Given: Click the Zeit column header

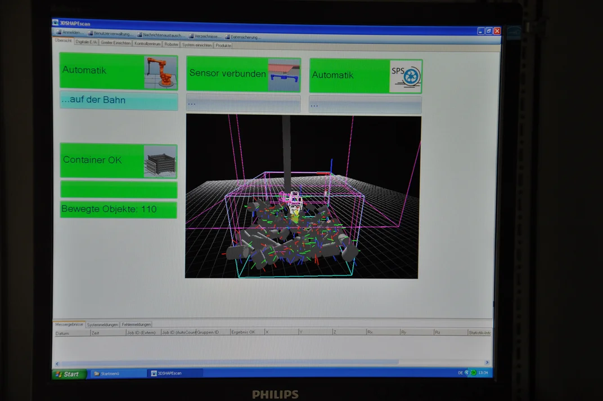Looking at the screenshot, I should (108, 333).
